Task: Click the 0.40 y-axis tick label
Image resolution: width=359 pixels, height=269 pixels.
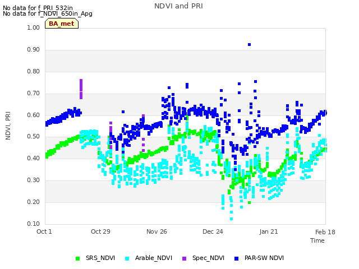Action: tap(34, 158)
